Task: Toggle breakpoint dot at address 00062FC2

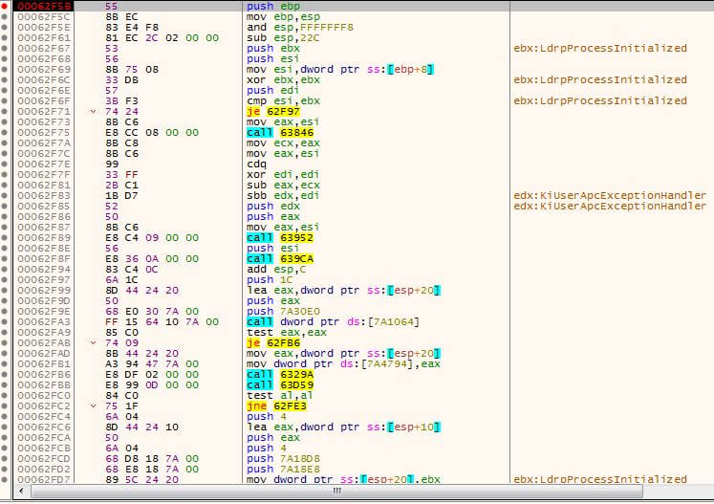Action: pyautogui.click(x=4, y=406)
